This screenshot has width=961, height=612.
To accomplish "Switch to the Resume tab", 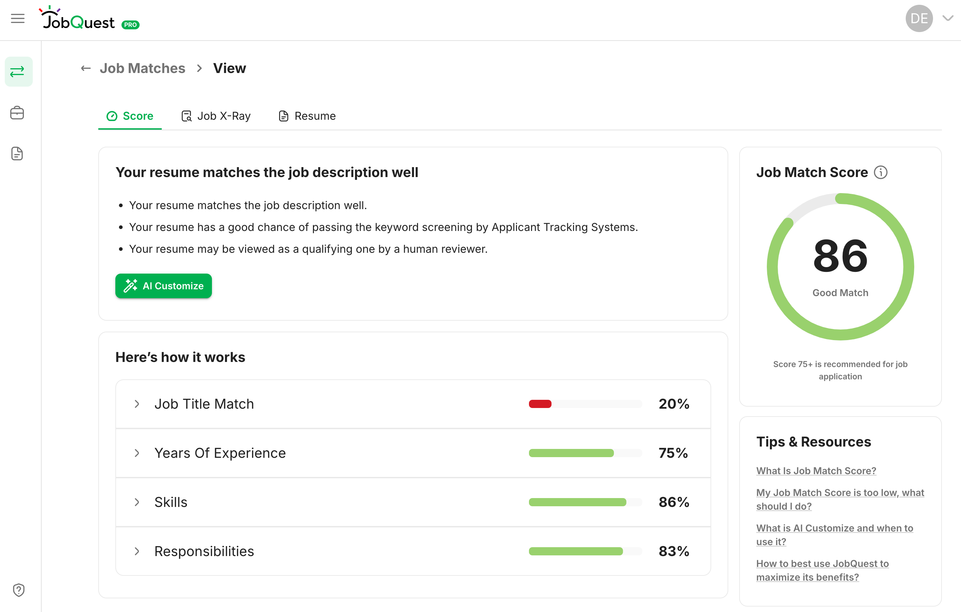I will [x=307, y=116].
